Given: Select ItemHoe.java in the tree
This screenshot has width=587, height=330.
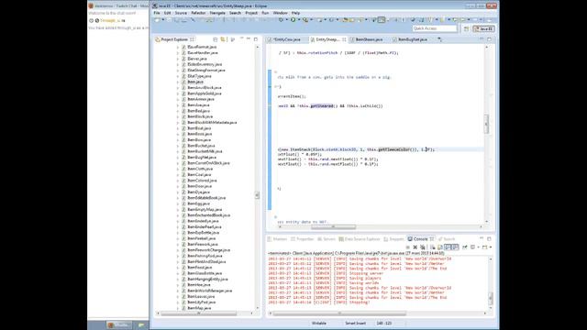Looking at the screenshot, I should pos(198,285).
